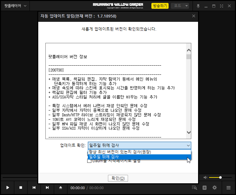
Task: Open the hamburger menu at bottom right
Action: tap(229, 188)
